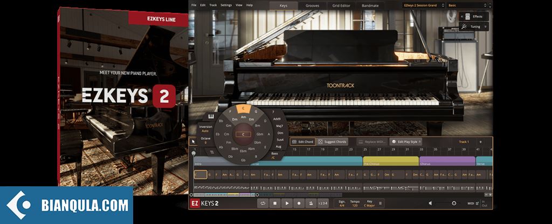Open the chord wheel hamburger menu icon
The image size is (552, 224).
(212, 152)
